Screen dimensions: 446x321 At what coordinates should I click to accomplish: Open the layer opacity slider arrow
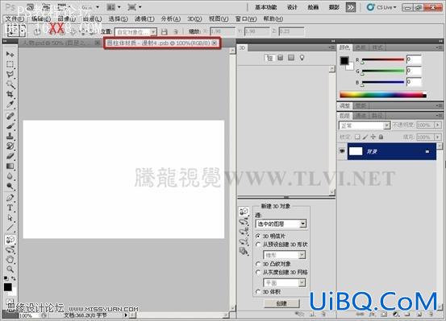[437, 125]
